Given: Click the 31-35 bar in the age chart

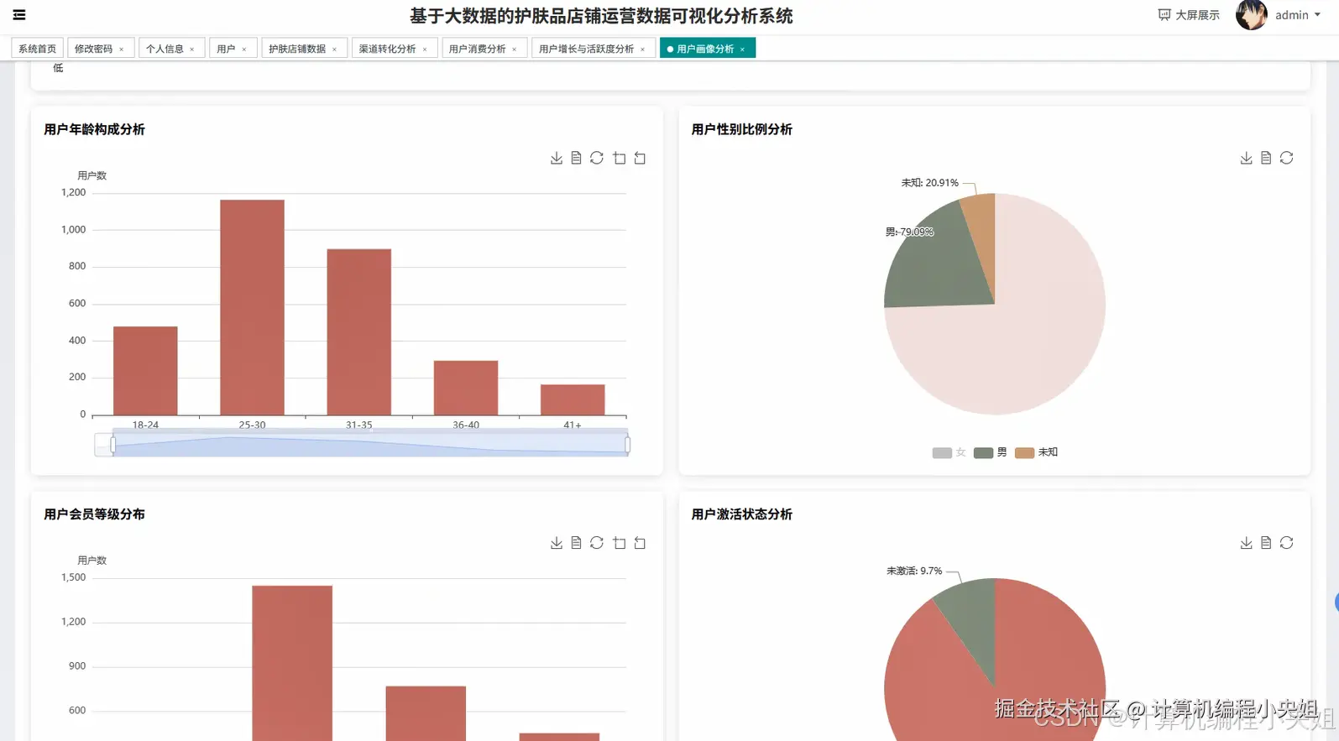Looking at the screenshot, I should click(x=359, y=332).
